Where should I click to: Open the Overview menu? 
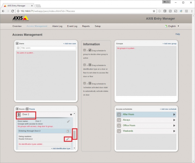click(17, 26)
